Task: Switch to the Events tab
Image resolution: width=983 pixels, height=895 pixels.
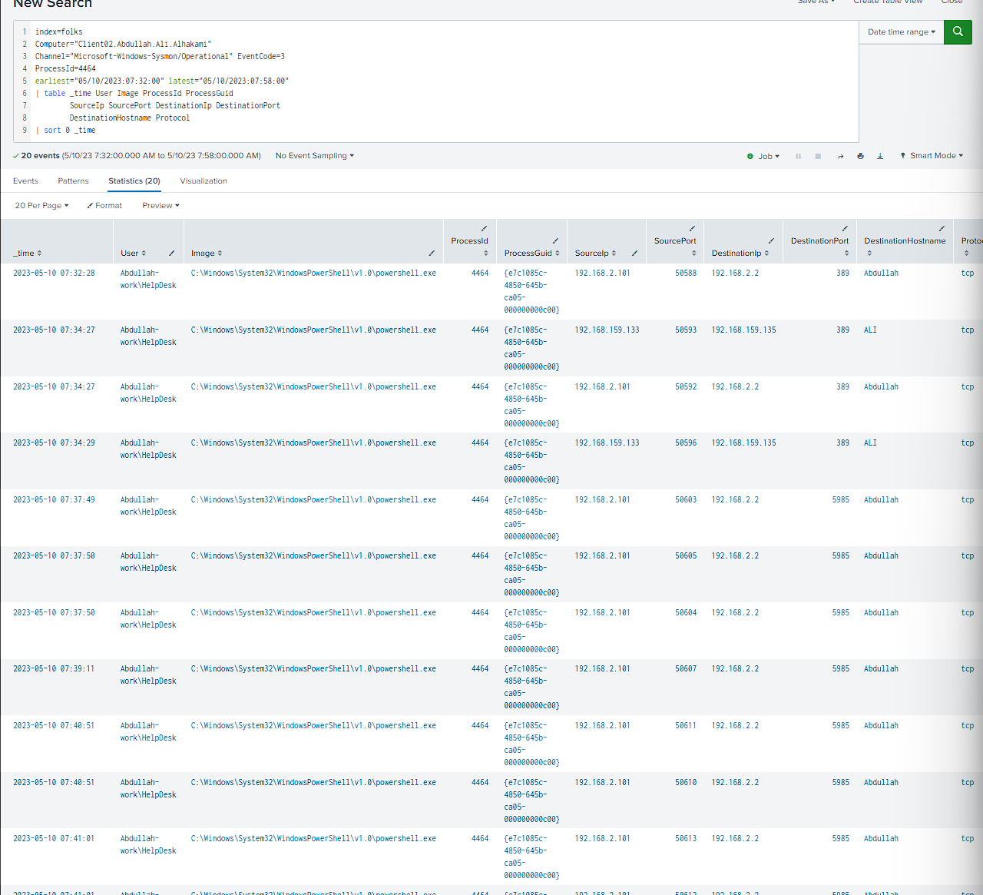Action: pyautogui.click(x=25, y=181)
